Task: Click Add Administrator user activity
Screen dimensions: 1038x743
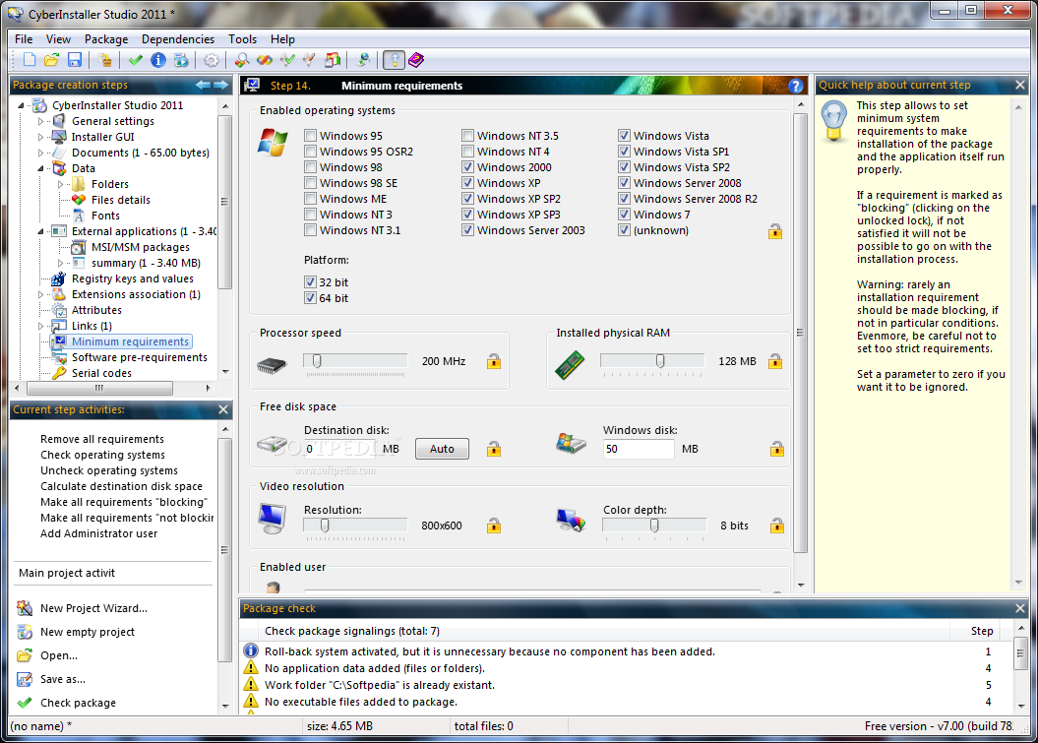Action: (98, 533)
